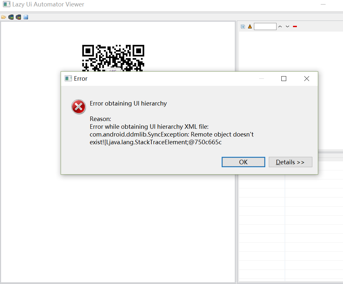Viewport: 343px width, 284px height.
Task: Click the Lazy Ui Automator Viewer title icon
Action: pos(6,5)
